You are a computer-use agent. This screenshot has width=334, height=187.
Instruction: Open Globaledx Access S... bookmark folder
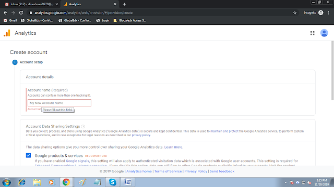(130, 21)
